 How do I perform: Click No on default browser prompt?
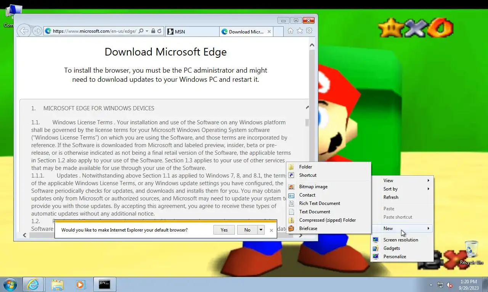click(247, 230)
